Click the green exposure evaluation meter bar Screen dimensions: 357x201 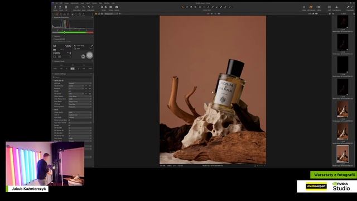tap(73, 32)
